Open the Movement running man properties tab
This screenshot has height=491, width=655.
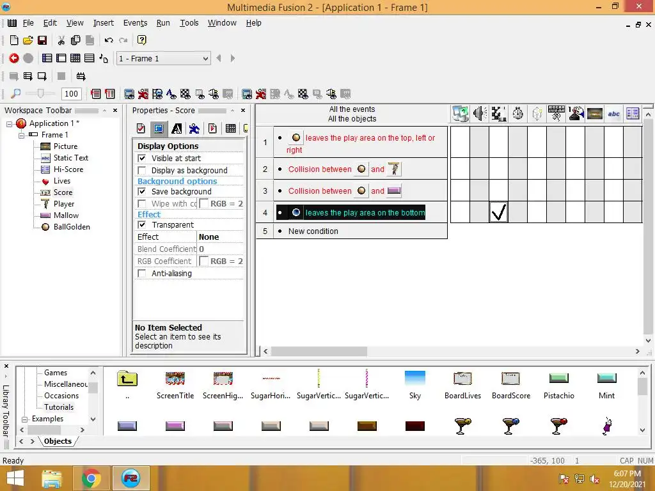pyautogui.click(x=194, y=129)
